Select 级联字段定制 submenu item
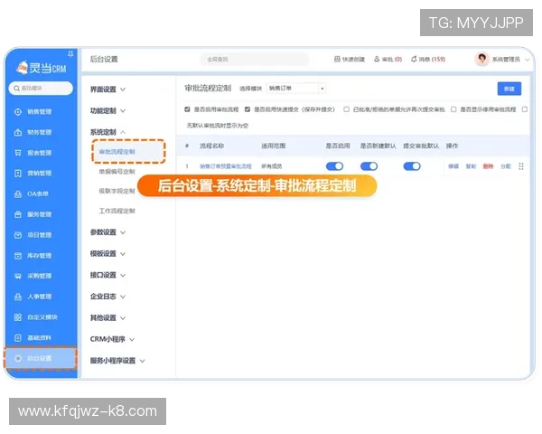 pos(117,191)
